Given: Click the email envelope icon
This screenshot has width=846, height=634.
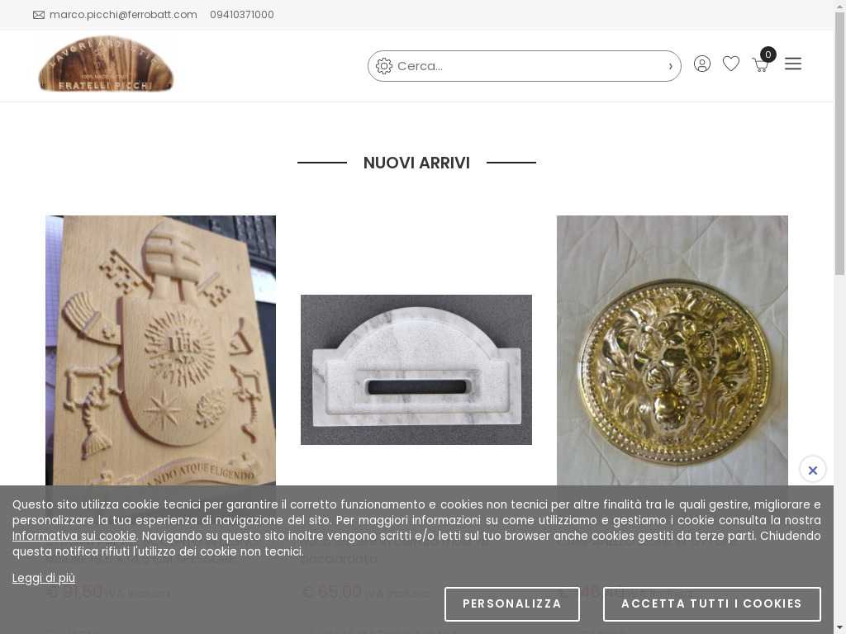Looking at the screenshot, I should pyautogui.click(x=39, y=15).
